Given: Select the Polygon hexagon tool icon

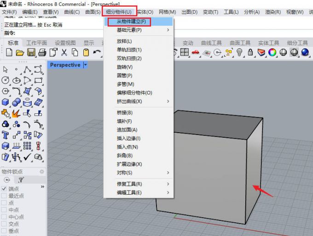Looking at the screenshot, I should click(x=6, y=91).
